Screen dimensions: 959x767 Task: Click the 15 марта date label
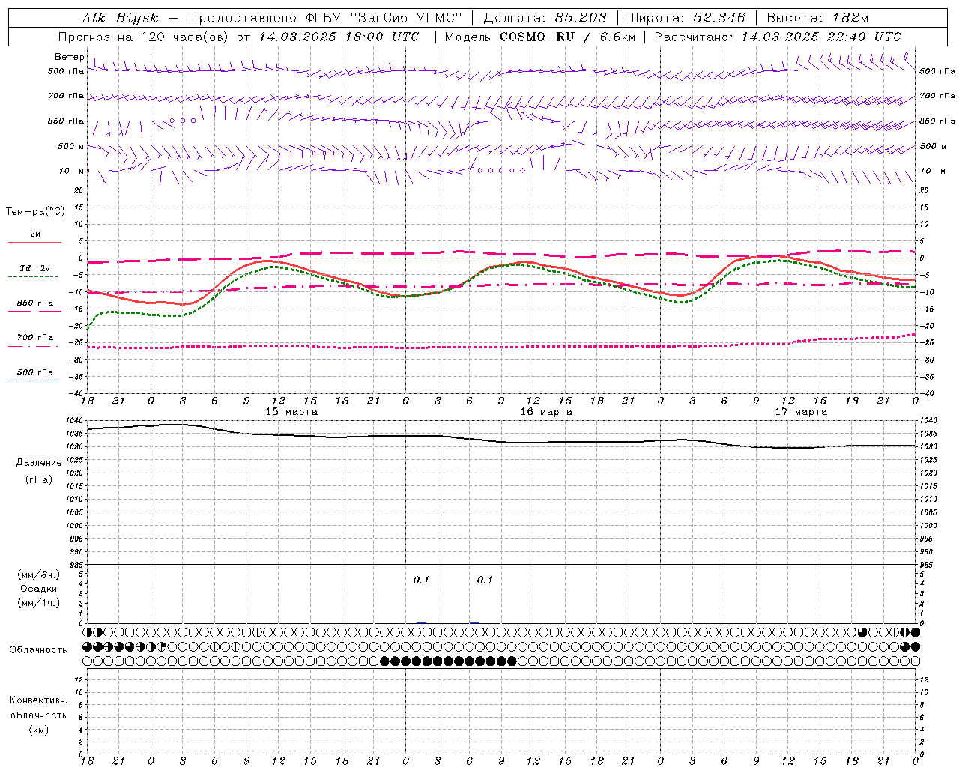coord(291,412)
